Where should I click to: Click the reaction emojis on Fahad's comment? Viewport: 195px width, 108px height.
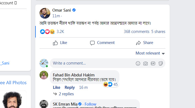(108, 85)
